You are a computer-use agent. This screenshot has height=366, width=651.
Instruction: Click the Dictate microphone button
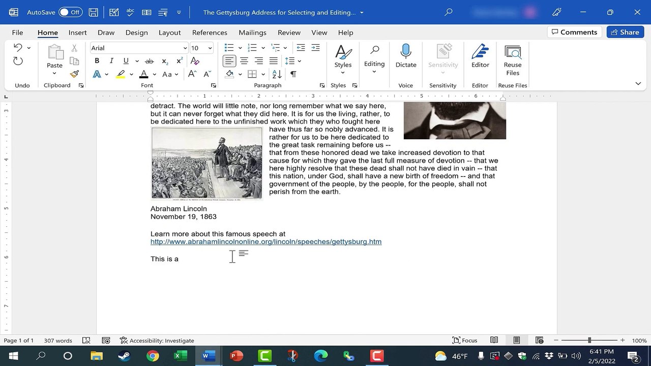(406, 56)
